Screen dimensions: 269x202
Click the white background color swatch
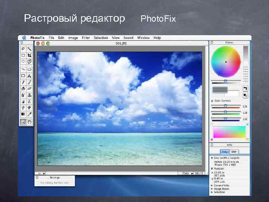tap(232, 94)
